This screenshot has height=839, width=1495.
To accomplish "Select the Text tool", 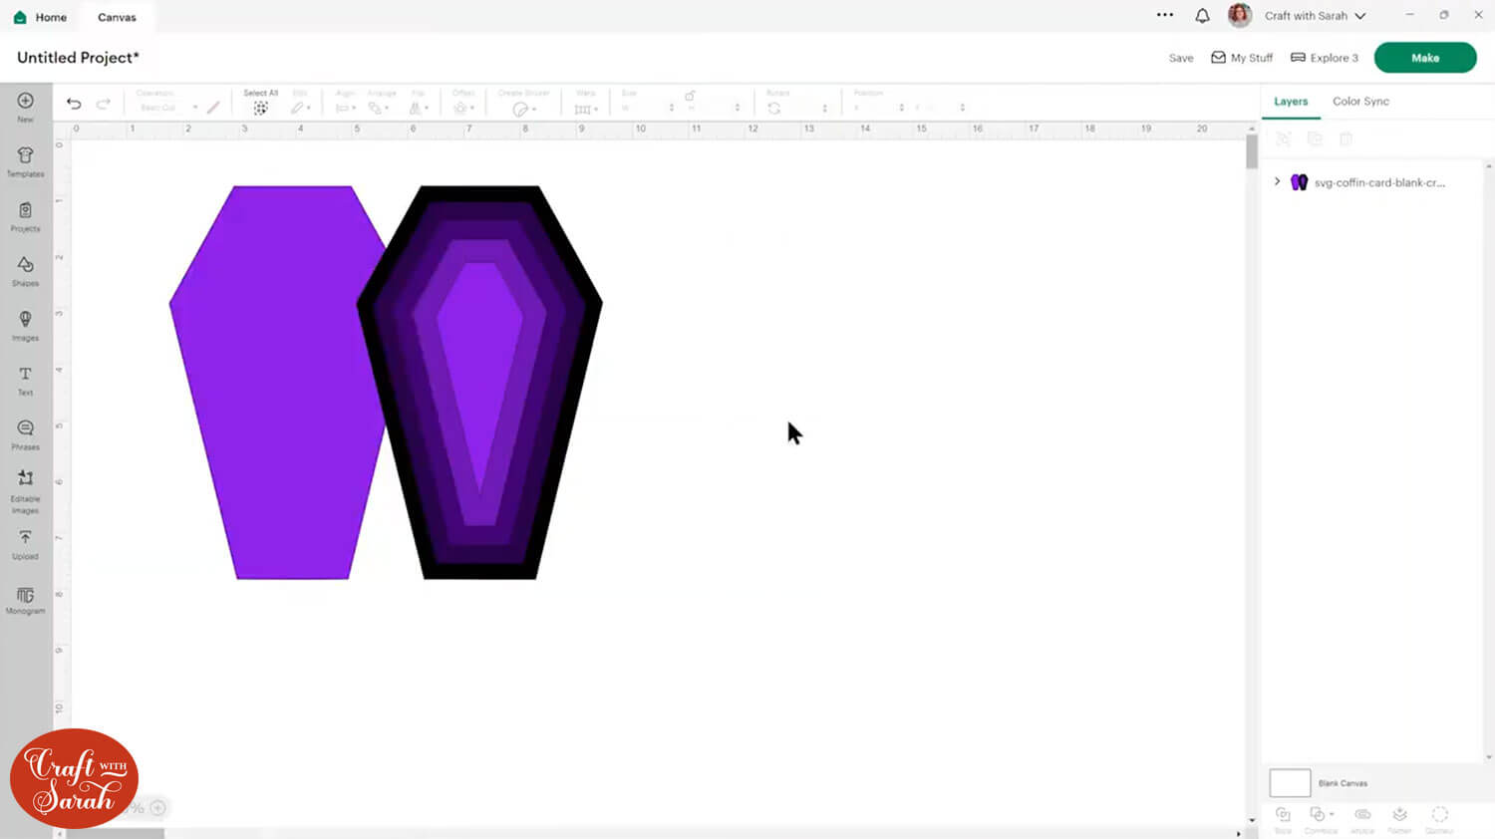I will pyautogui.click(x=25, y=380).
